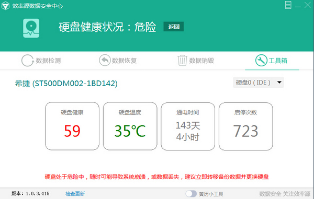This screenshot has width=314, height=199.
Task: Toggle the 黄历小工具 switch
Action: [x=191, y=194]
